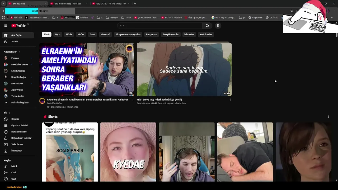Open Bilgisarmal bookmark
The height and width of the screenshot is (190, 338).
[x=255, y=18]
